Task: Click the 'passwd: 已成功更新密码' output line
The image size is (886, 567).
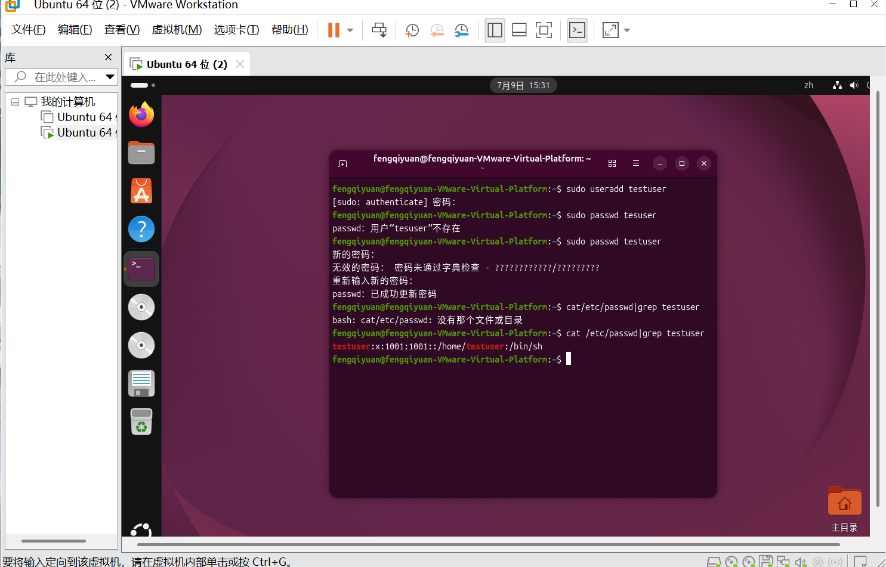Action: (x=384, y=294)
